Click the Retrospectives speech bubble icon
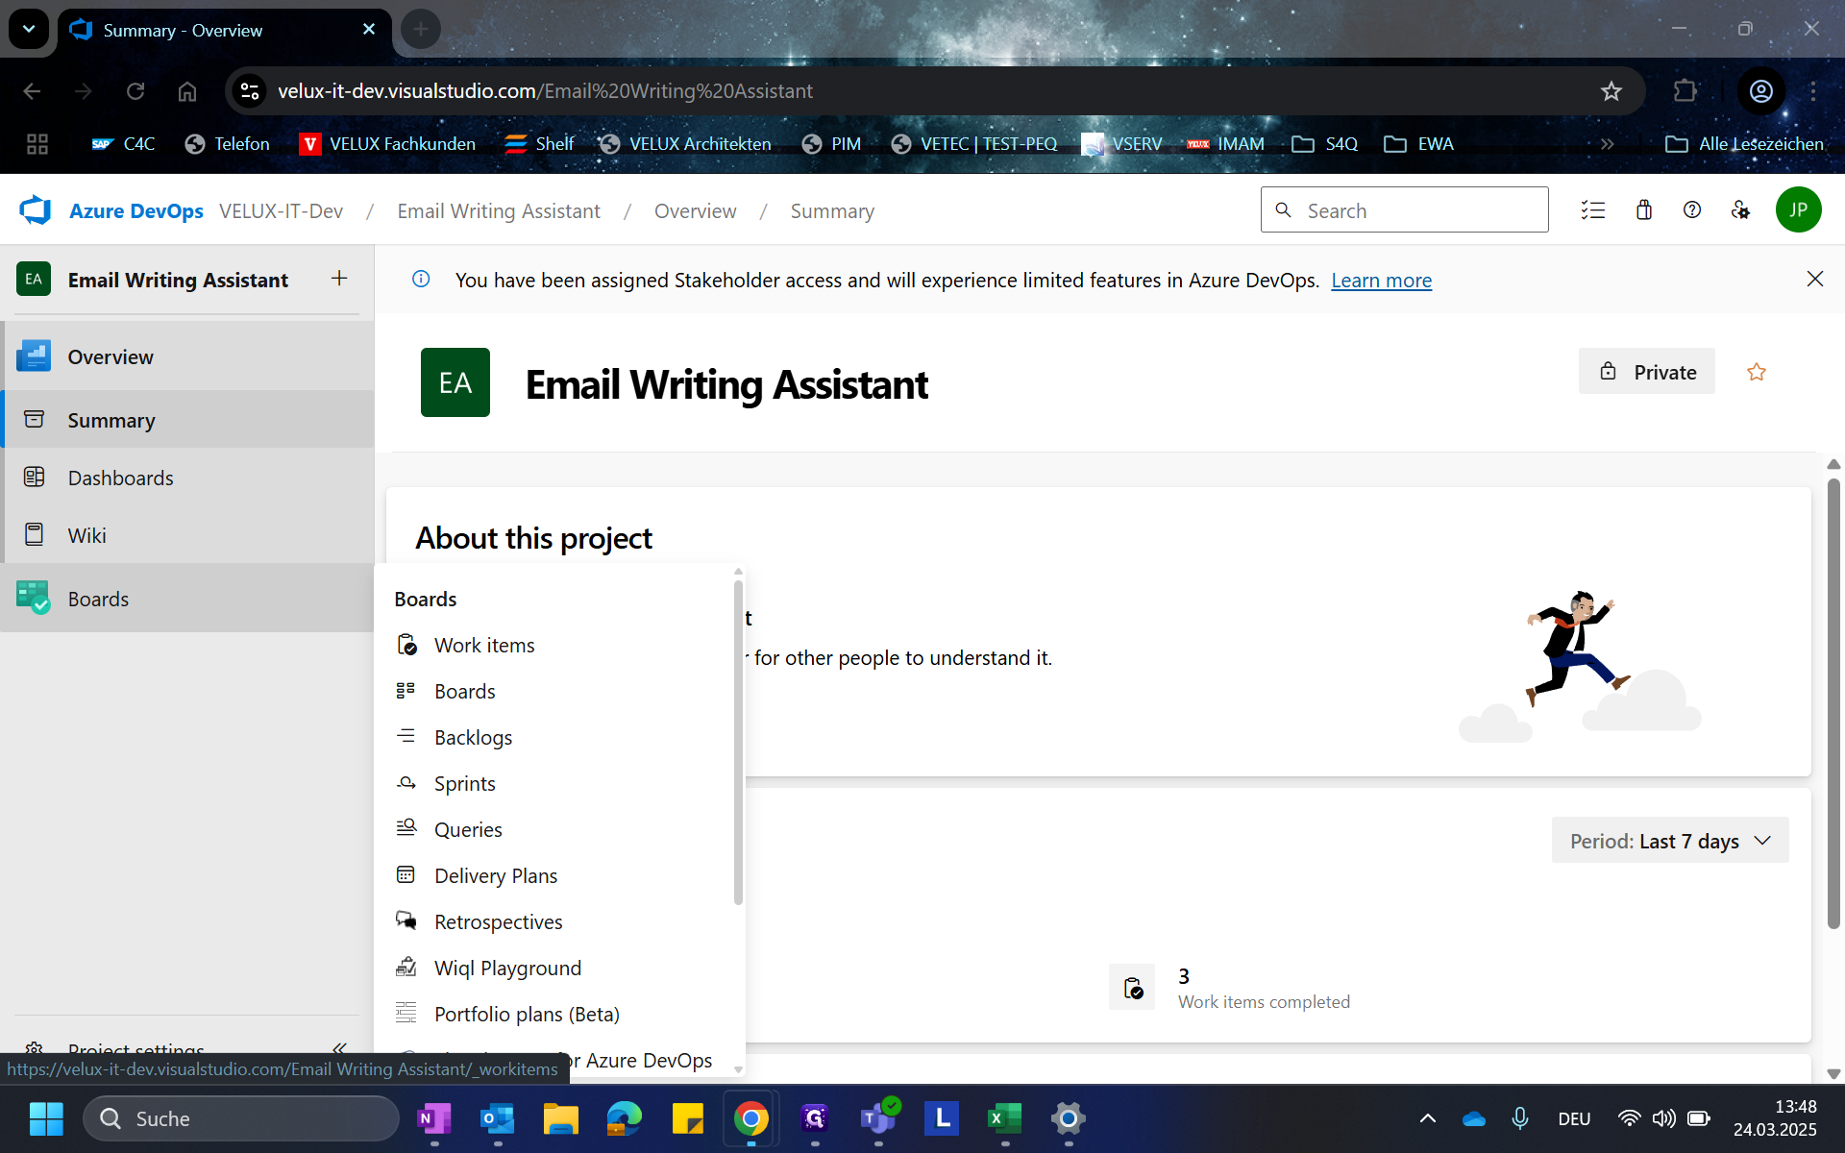Screen dimensions: 1845x1153 (406, 920)
